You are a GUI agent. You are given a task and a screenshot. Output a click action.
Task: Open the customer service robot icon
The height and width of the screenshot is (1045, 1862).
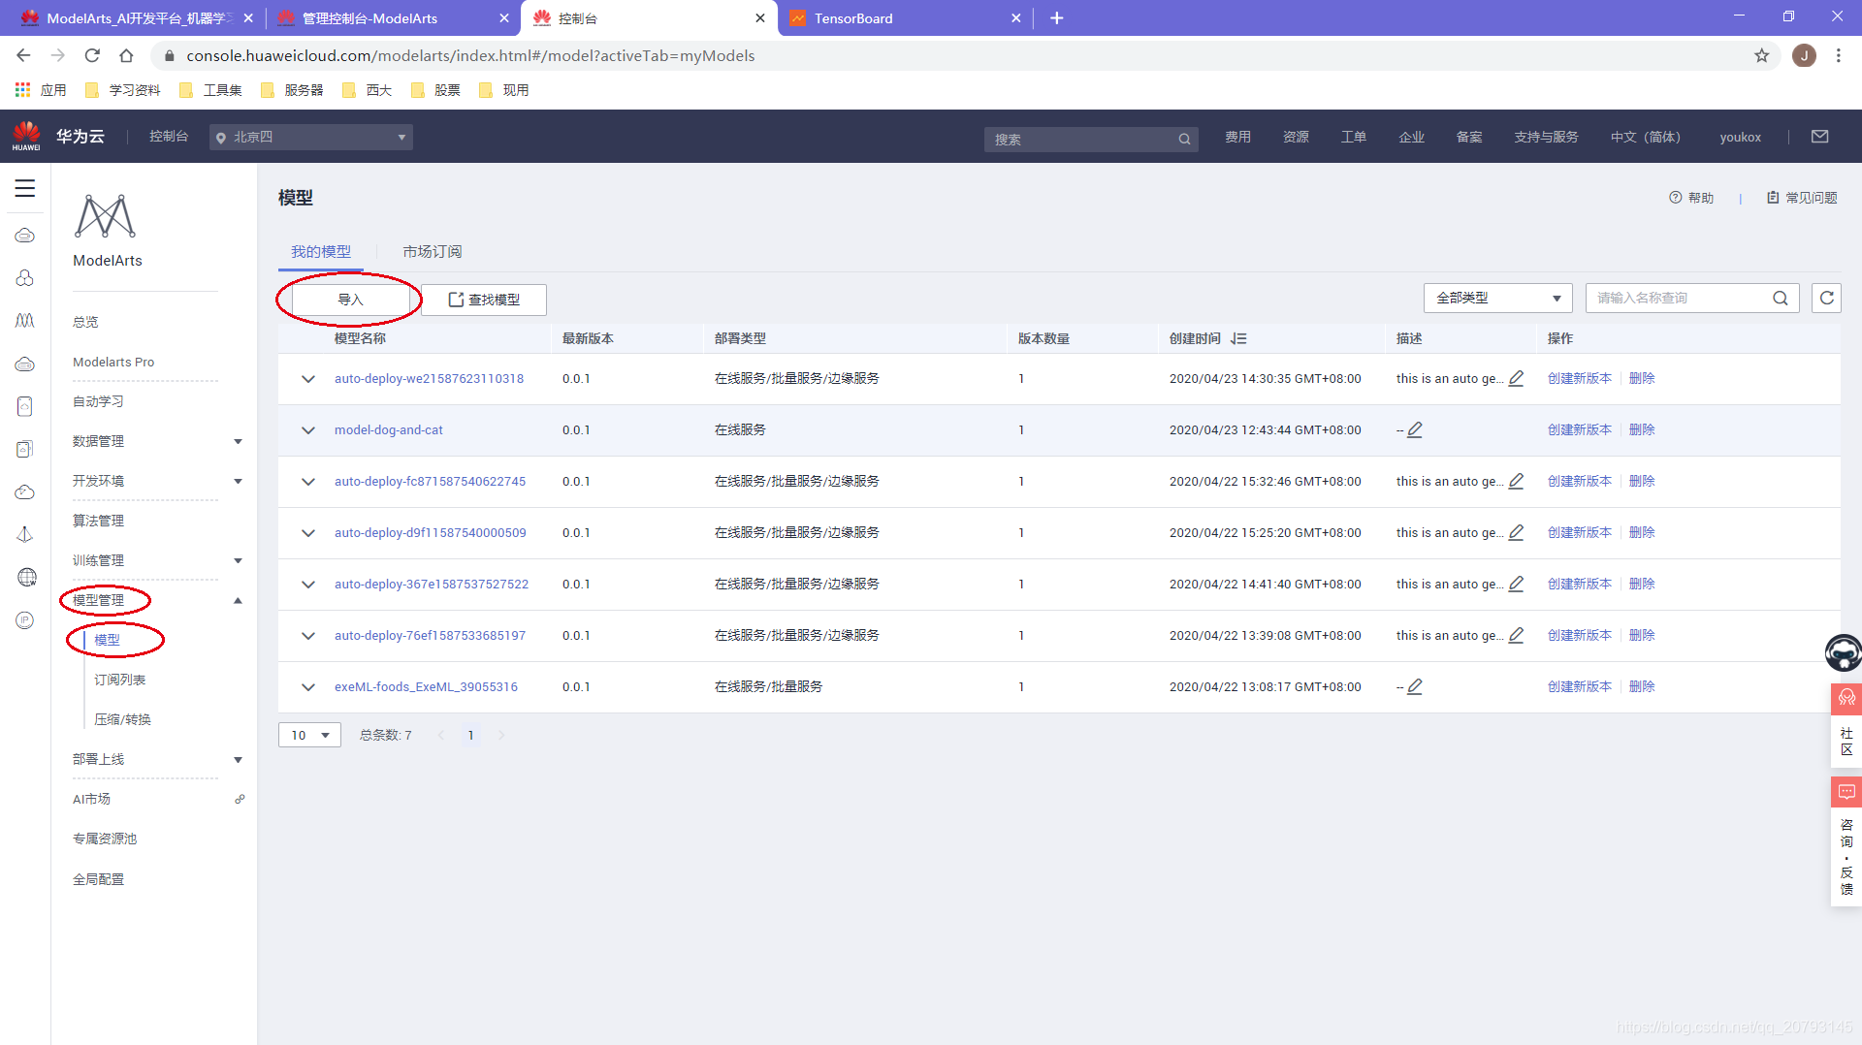pyautogui.click(x=1843, y=652)
